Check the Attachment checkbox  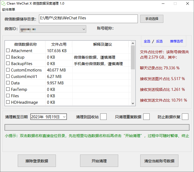click(x=8, y=51)
